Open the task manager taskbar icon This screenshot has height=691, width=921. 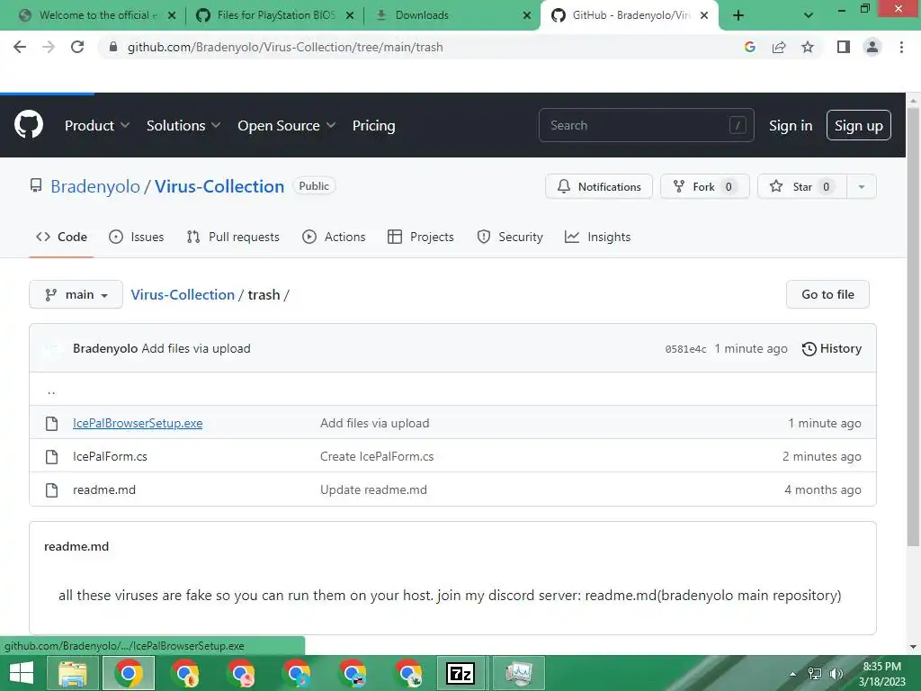pos(519,673)
